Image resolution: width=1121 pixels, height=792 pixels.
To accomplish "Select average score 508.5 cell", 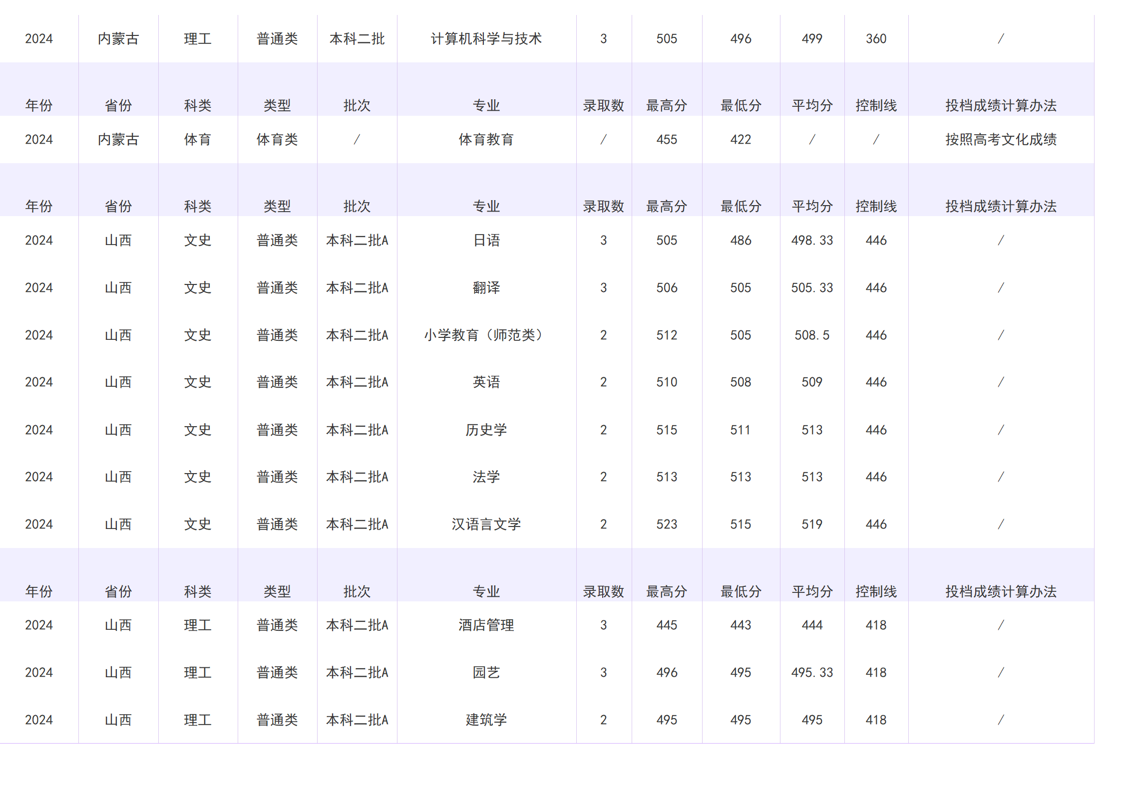I will [x=812, y=335].
